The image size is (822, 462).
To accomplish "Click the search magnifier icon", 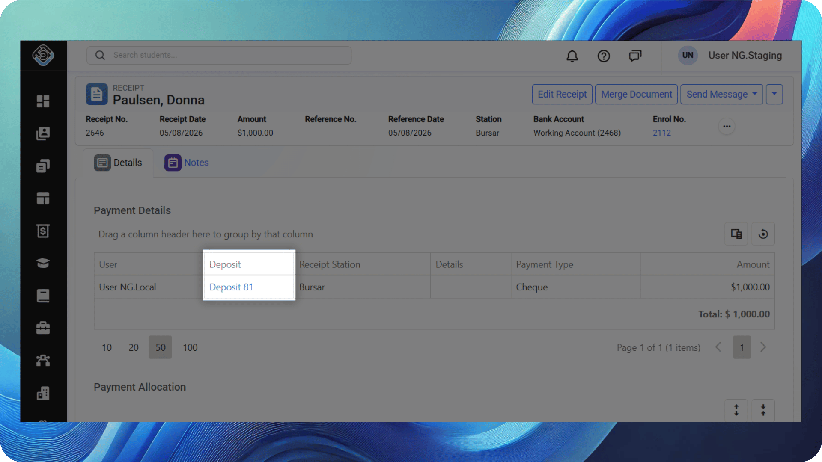I will [x=100, y=55].
